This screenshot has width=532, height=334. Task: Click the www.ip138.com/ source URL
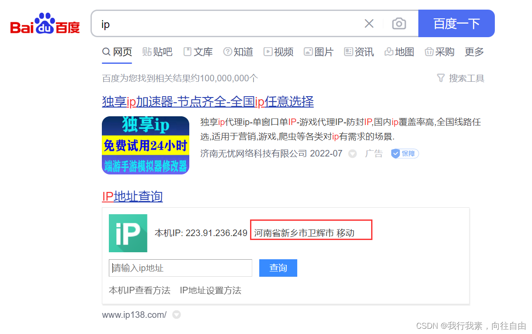(134, 315)
